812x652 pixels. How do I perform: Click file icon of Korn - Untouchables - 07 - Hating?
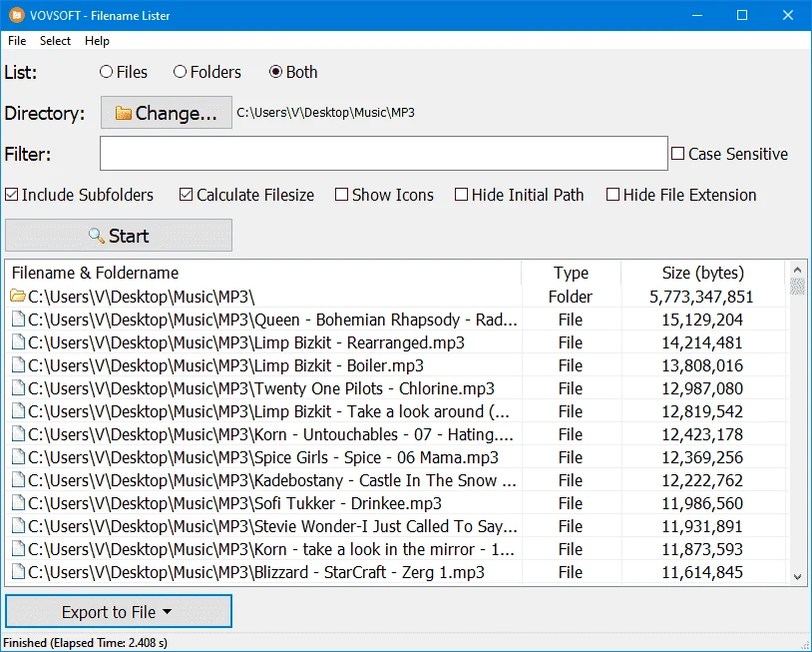click(x=18, y=433)
